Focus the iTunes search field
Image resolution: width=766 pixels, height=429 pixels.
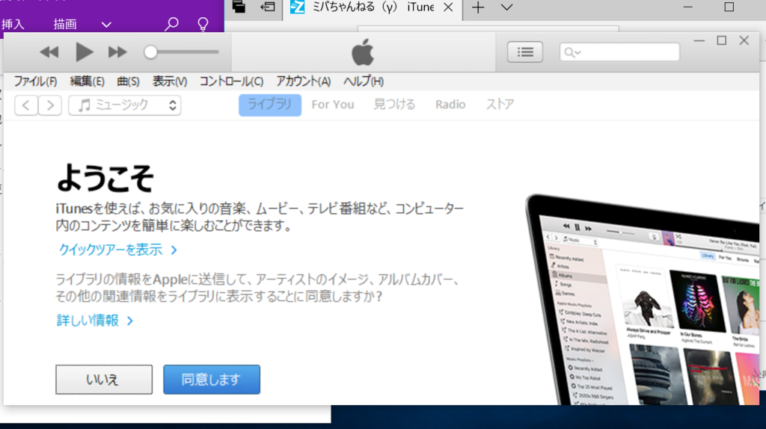coord(619,52)
